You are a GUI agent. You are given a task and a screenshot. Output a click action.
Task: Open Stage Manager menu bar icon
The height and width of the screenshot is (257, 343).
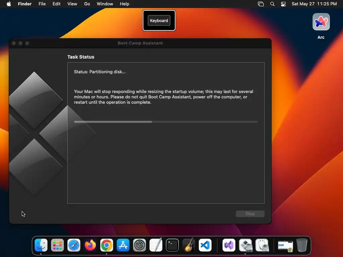coord(261,4)
